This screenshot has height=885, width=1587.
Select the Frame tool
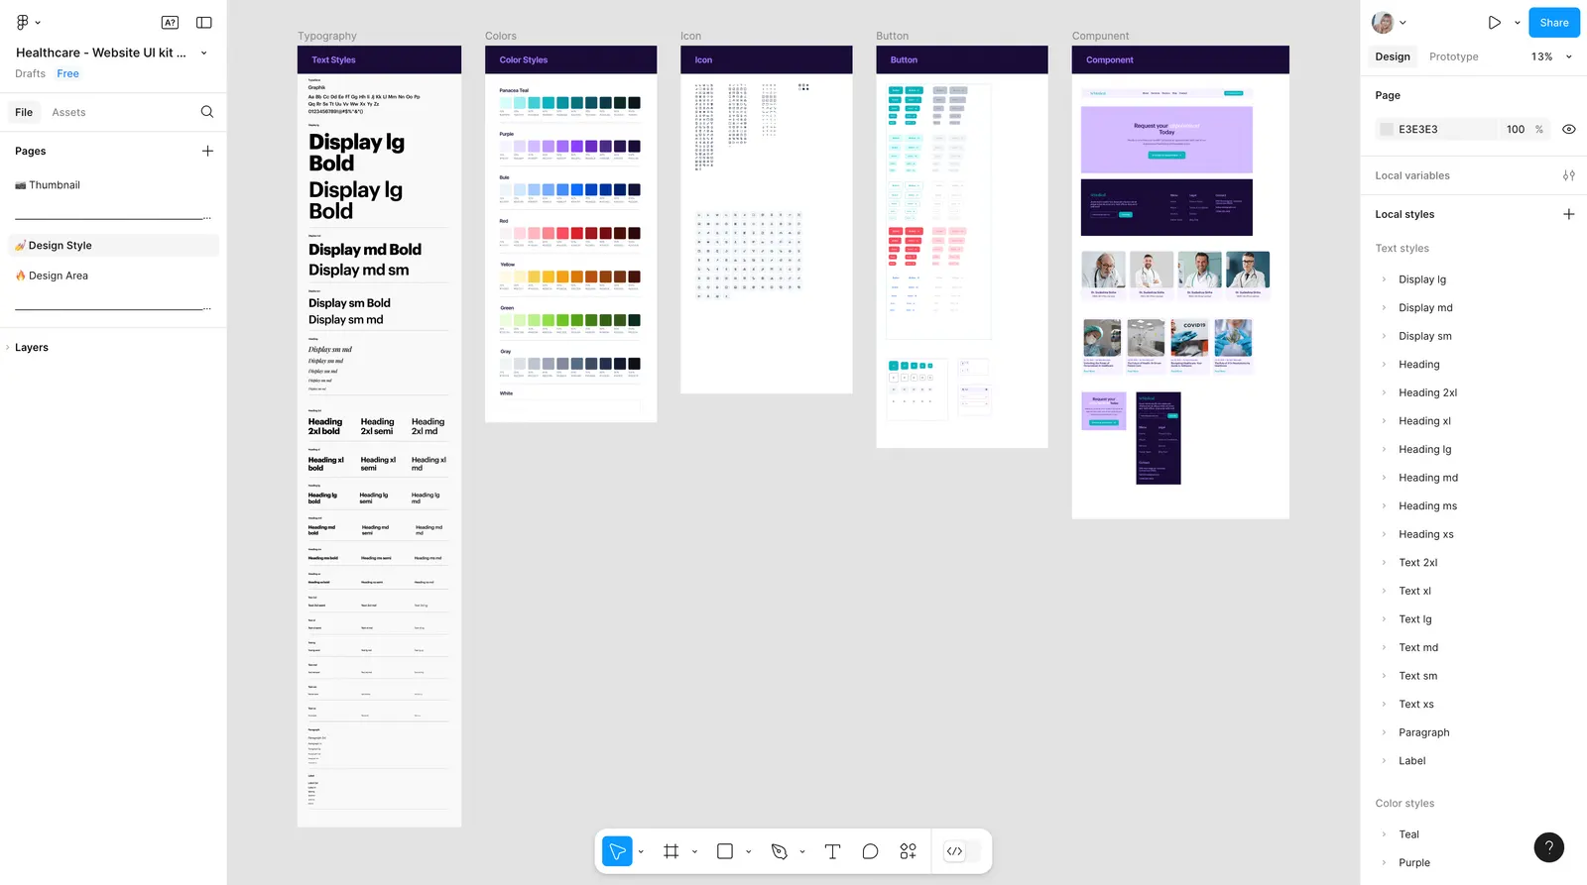pyautogui.click(x=671, y=851)
